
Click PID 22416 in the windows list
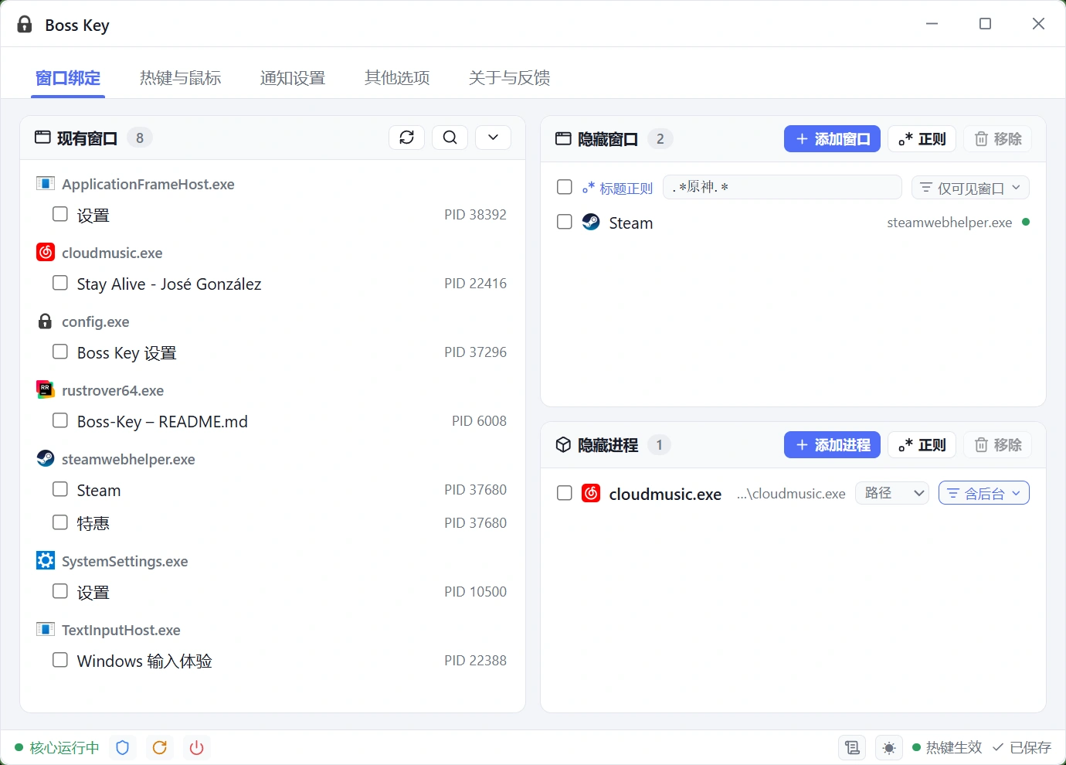[x=475, y=284]
